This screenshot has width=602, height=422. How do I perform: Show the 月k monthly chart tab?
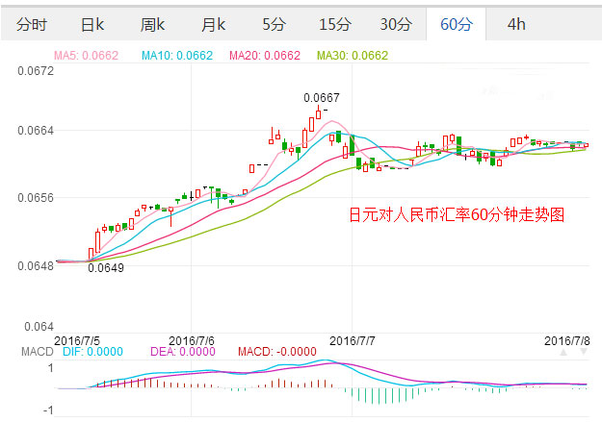tap(213, 25)
